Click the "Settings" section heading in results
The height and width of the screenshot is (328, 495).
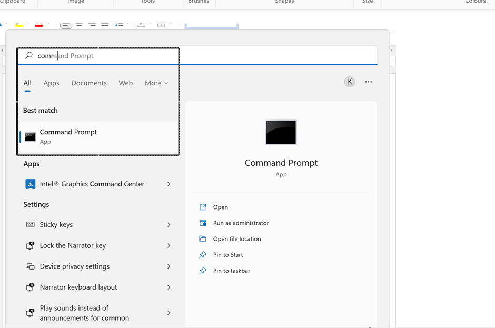click(x=36, y=205)
